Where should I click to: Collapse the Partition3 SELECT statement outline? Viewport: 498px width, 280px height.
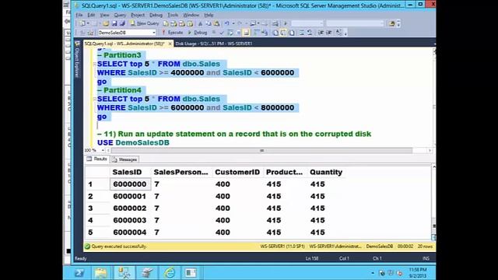click(x=94, y=64)
